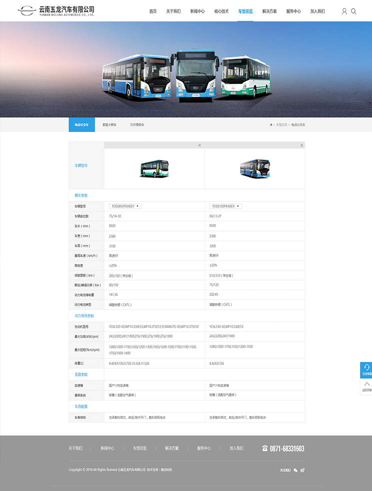Image resolution: width=372 pixels, height=491 pixels.
Task: Click the 75/120 rated power value
Action: 214,285
